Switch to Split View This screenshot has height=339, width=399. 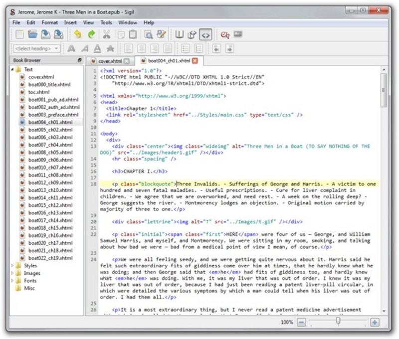click(x=192, y=34)
